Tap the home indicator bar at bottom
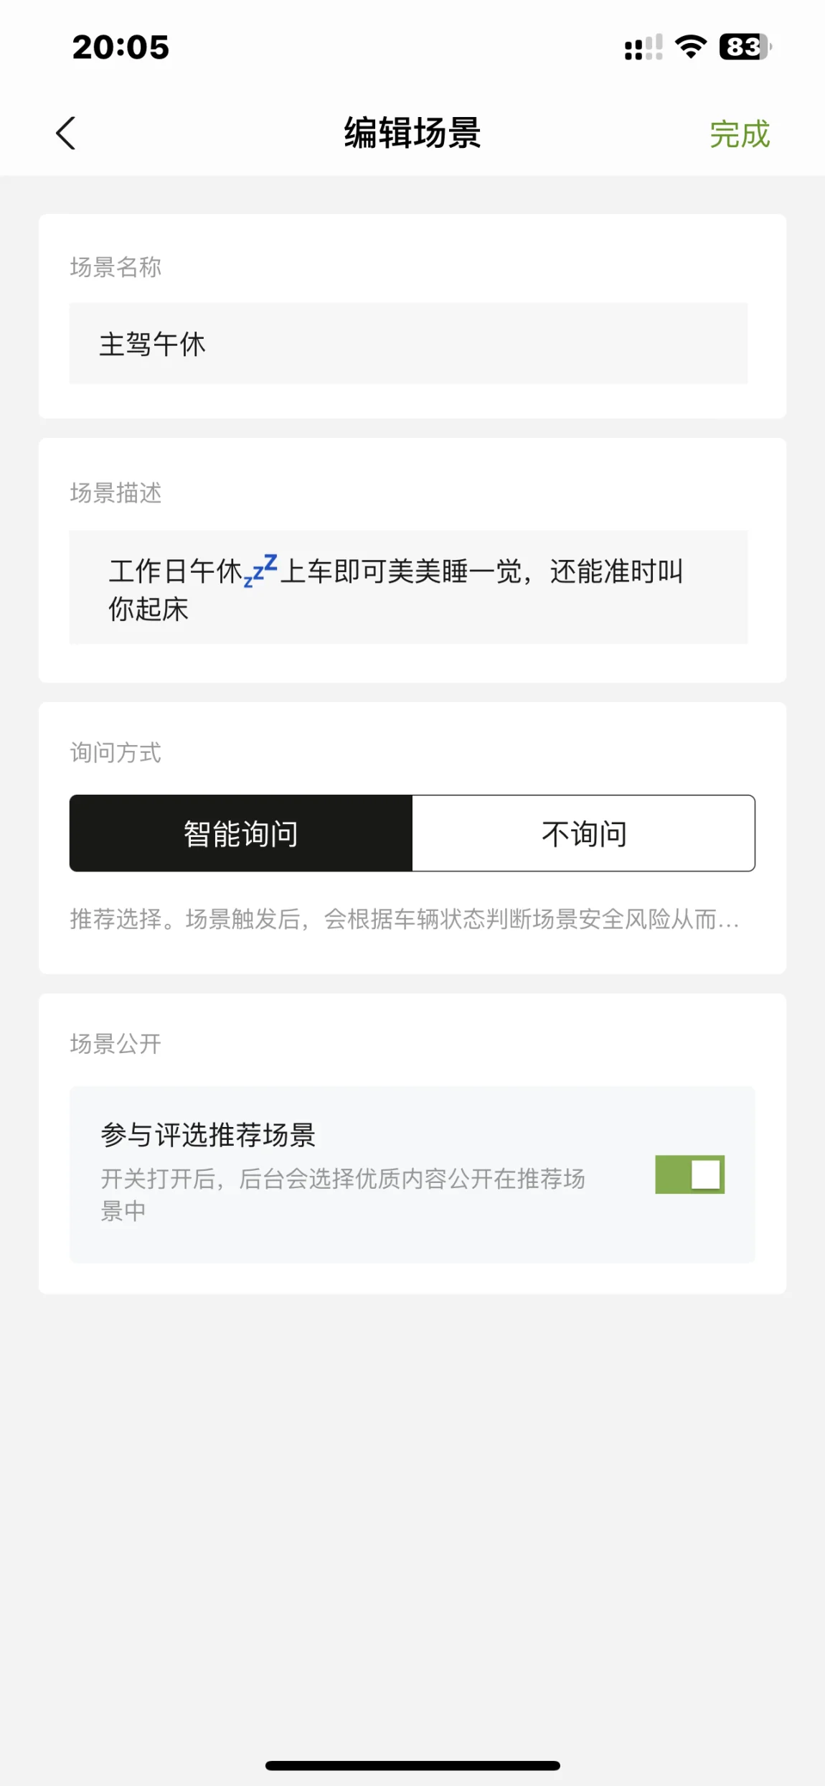Viewport: 825px width, 1786px height. pyautogui.click(x=412, y=1765)
